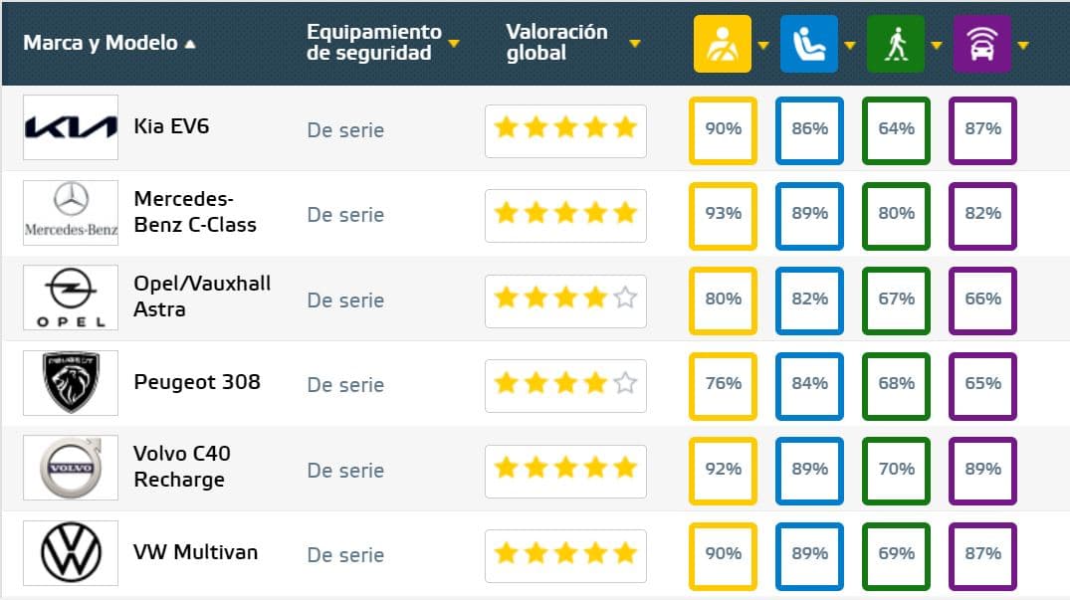Screen dimensions: 1070x600
Task: Click the purple safety assist car icon
Action: pyautogui.click(x=982, y=44)
